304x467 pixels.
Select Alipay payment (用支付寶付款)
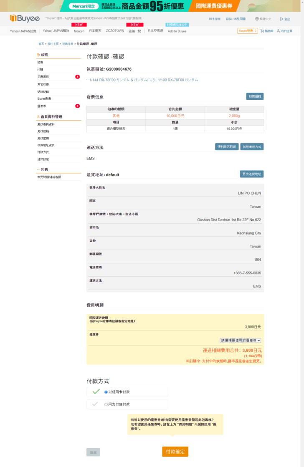(106, 404)
